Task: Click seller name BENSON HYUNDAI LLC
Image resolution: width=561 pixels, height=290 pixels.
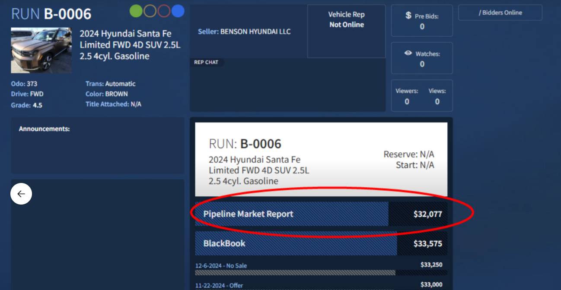Action: [x=255, y=32]
